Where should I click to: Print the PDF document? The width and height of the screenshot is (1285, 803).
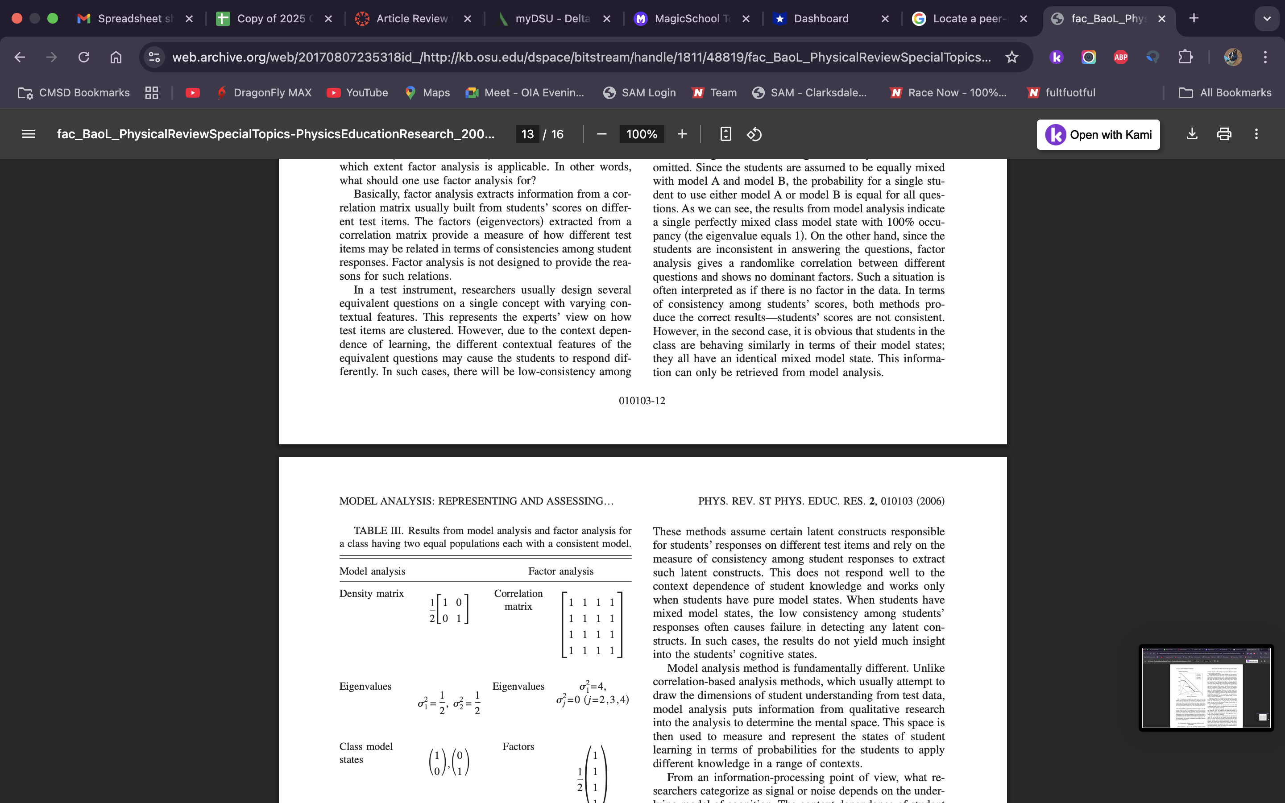(x=1223, y=134)
